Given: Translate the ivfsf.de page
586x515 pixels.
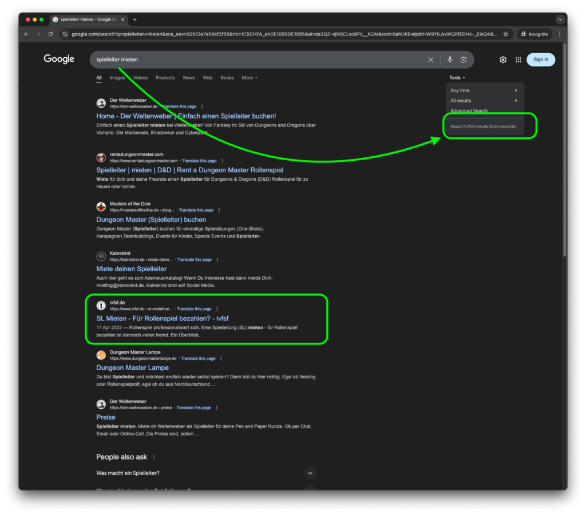Looking at the screenshot, I should pos(194,309).
